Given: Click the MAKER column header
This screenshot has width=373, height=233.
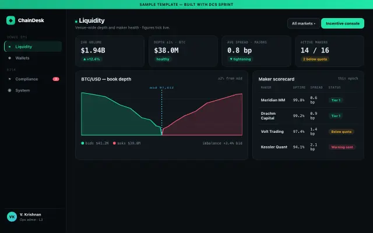Looking at the screenshot, I should (266, 87).
